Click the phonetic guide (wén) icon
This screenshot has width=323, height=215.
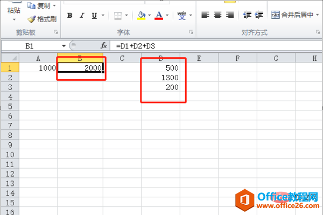pyautogui.click(x=182, y=16)
